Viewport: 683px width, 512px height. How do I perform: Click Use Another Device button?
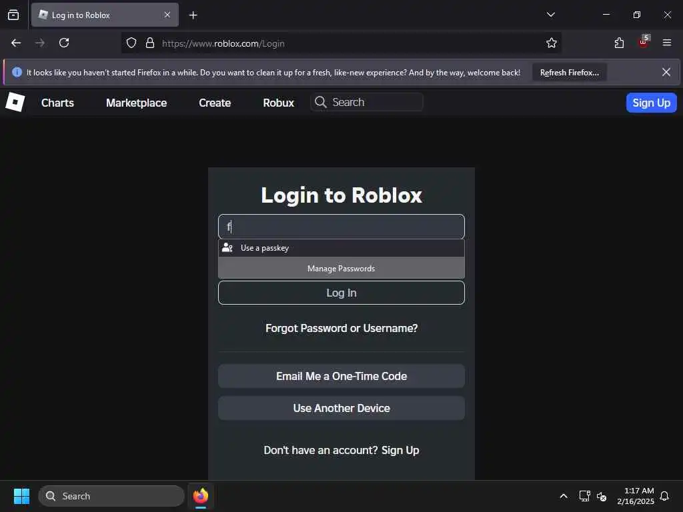tap(341, 408)
